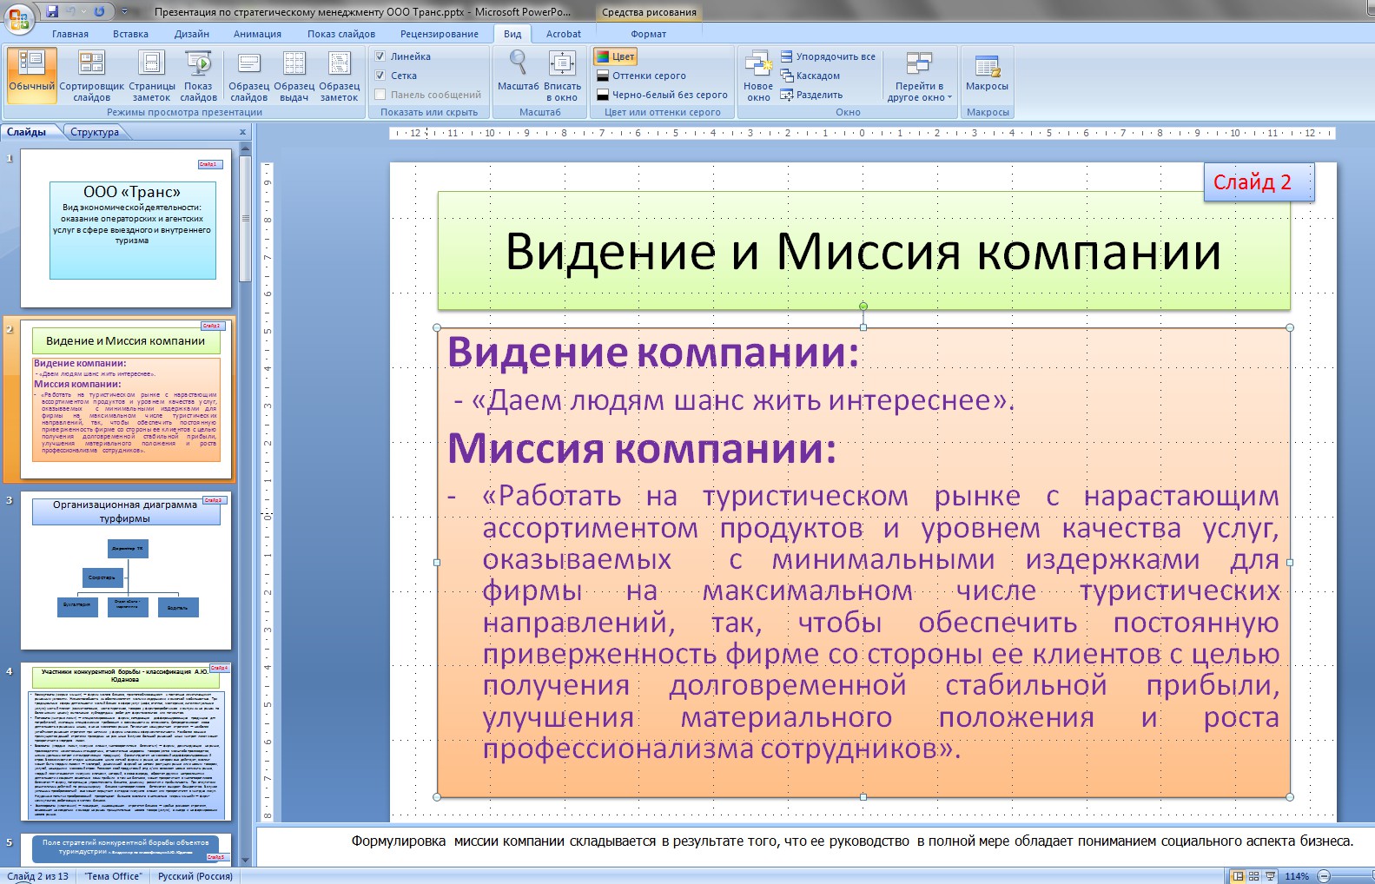Expand the Switch Windows dropdown
The image size is (1375, 884).
920,76
